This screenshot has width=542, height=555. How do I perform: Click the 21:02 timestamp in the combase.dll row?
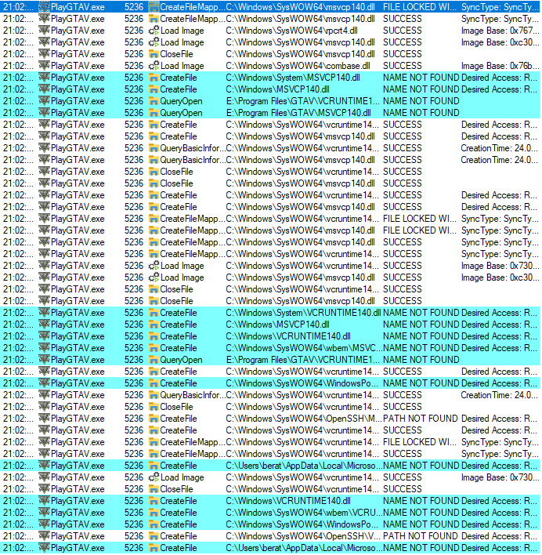(18, 66)
